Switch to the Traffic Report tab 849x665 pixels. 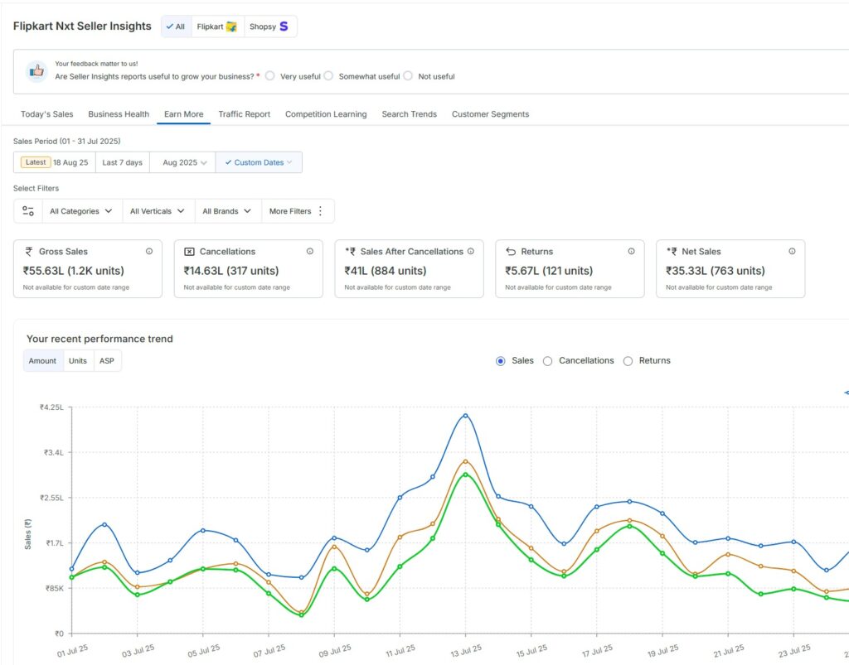point(244,114)
